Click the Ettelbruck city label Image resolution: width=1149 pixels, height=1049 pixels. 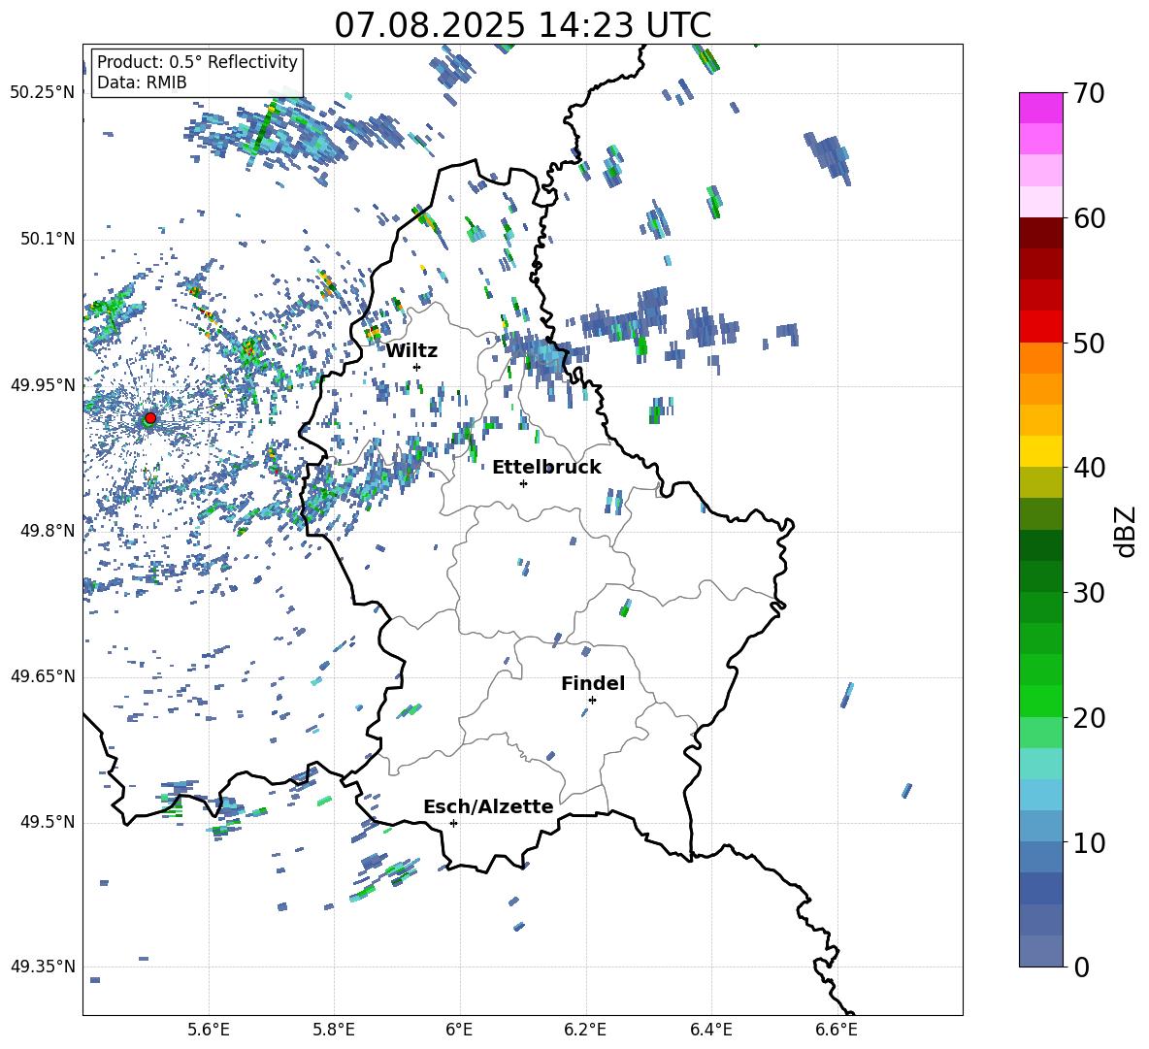coord(546,468)
